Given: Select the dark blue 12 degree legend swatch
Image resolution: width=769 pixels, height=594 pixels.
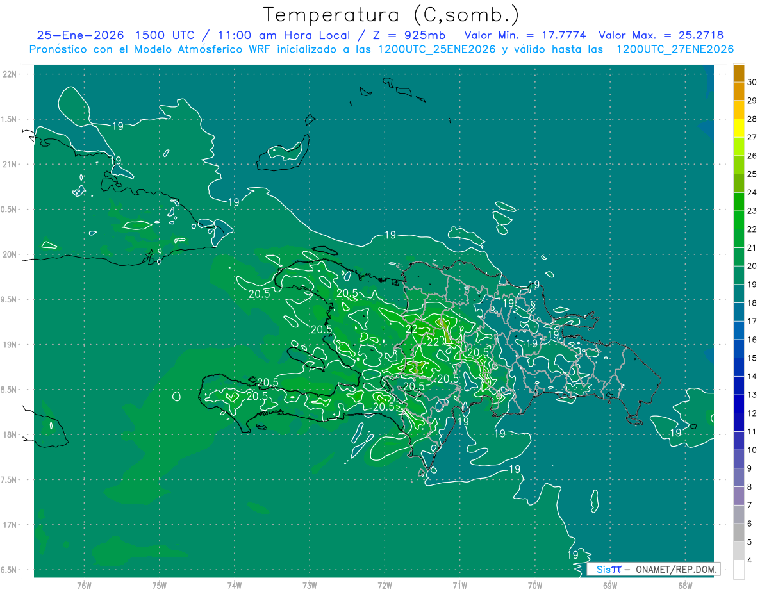Looking at the screenshot, I should pyautogui.click(x=739, y=404).
